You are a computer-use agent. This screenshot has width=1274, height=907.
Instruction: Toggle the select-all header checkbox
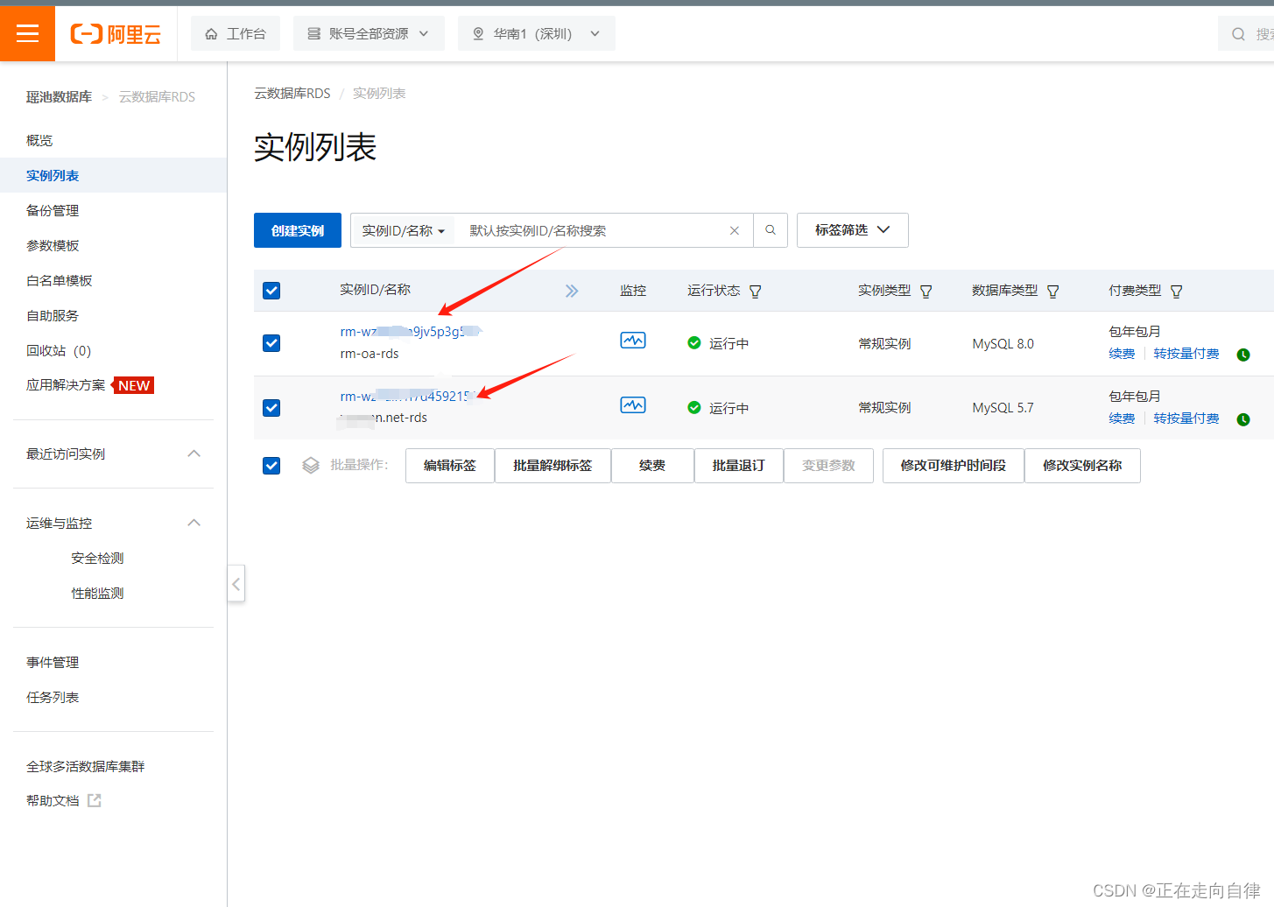point(271,291)
